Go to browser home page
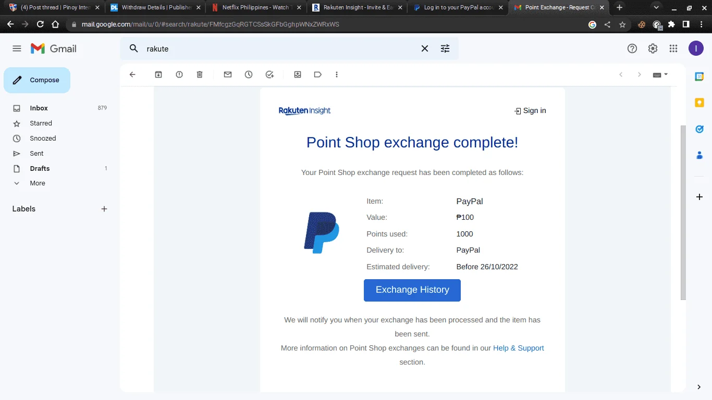712x400 pixels. pos(55,24)
